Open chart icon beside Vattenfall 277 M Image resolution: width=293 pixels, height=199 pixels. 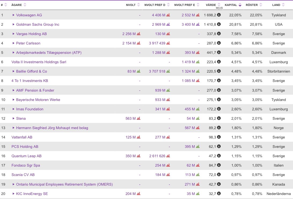click(x=168, y=137)
